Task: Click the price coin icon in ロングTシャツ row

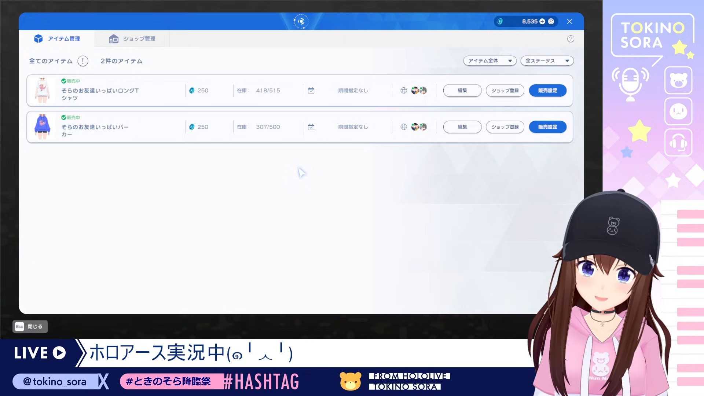Action: click(192, 91)
